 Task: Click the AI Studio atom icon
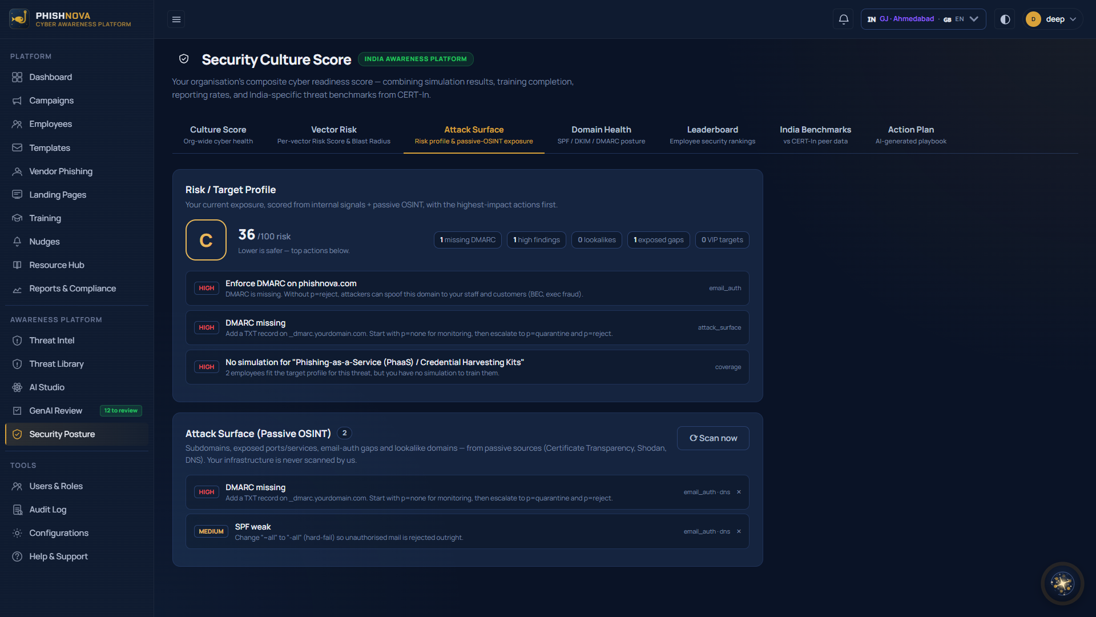click(17, 387)
